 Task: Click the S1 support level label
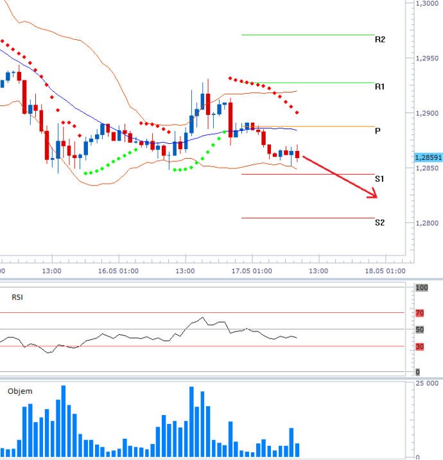(x=379, y=179)
